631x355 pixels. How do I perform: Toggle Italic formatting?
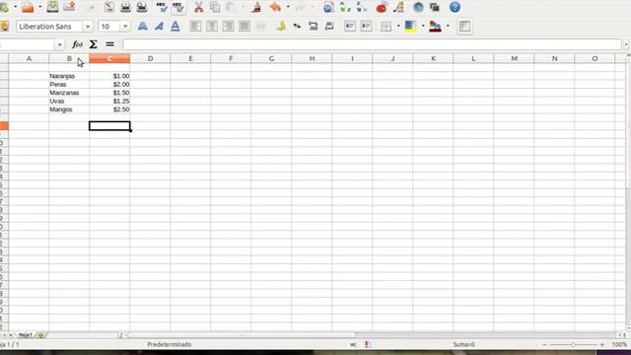click(159, 27)
